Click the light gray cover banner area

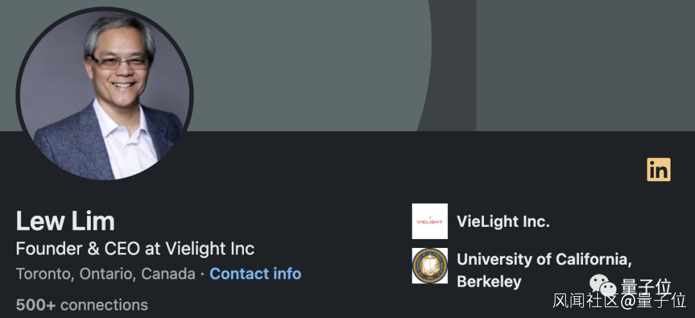[302, 58]
